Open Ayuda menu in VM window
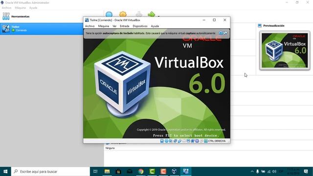 click(x=155, y=26)
